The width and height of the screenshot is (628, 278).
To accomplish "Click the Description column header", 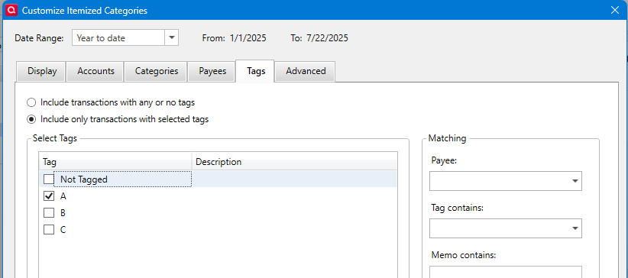I will (x=294, y=162).
